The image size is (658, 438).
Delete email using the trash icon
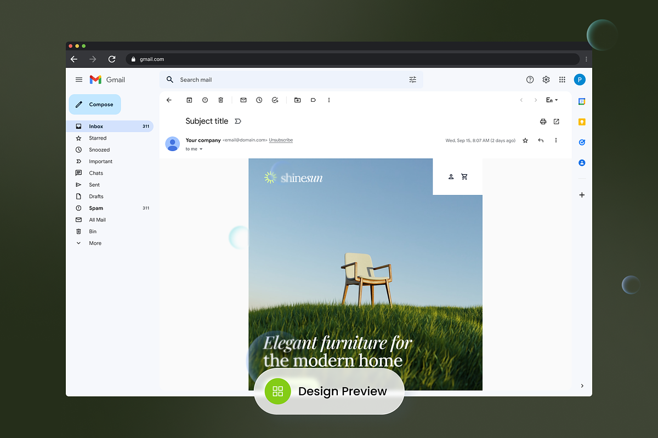[221, 100]
